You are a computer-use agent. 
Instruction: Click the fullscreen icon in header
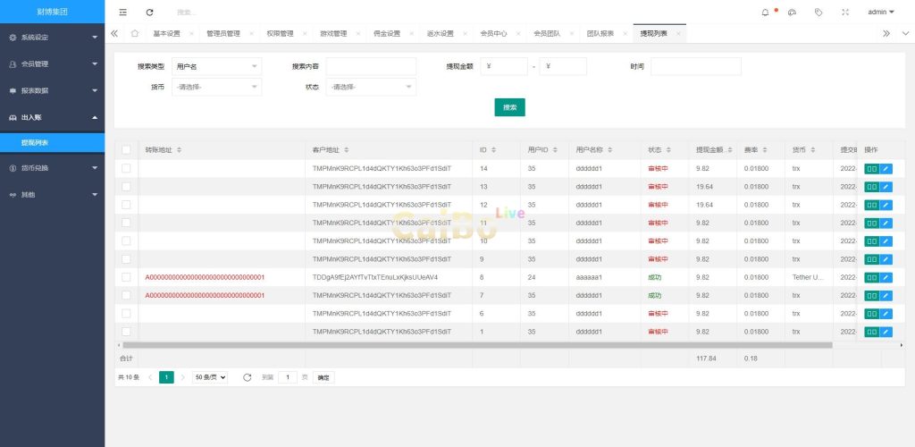(x=845, y=13)
